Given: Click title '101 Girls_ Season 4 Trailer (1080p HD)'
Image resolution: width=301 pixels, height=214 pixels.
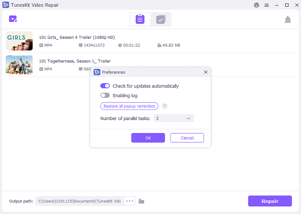Looking at the screenshot, I should [x=77, y=37].
